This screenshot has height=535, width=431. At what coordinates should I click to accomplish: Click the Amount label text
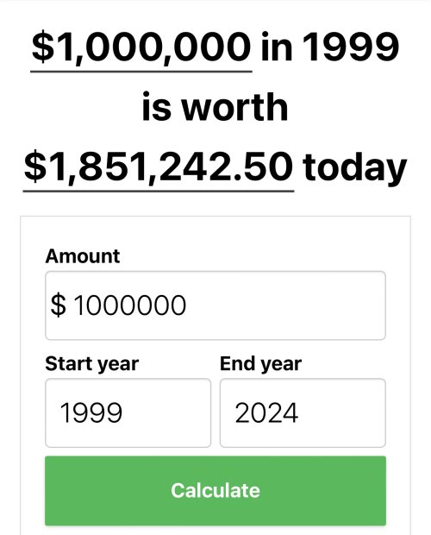coord(83,256)
